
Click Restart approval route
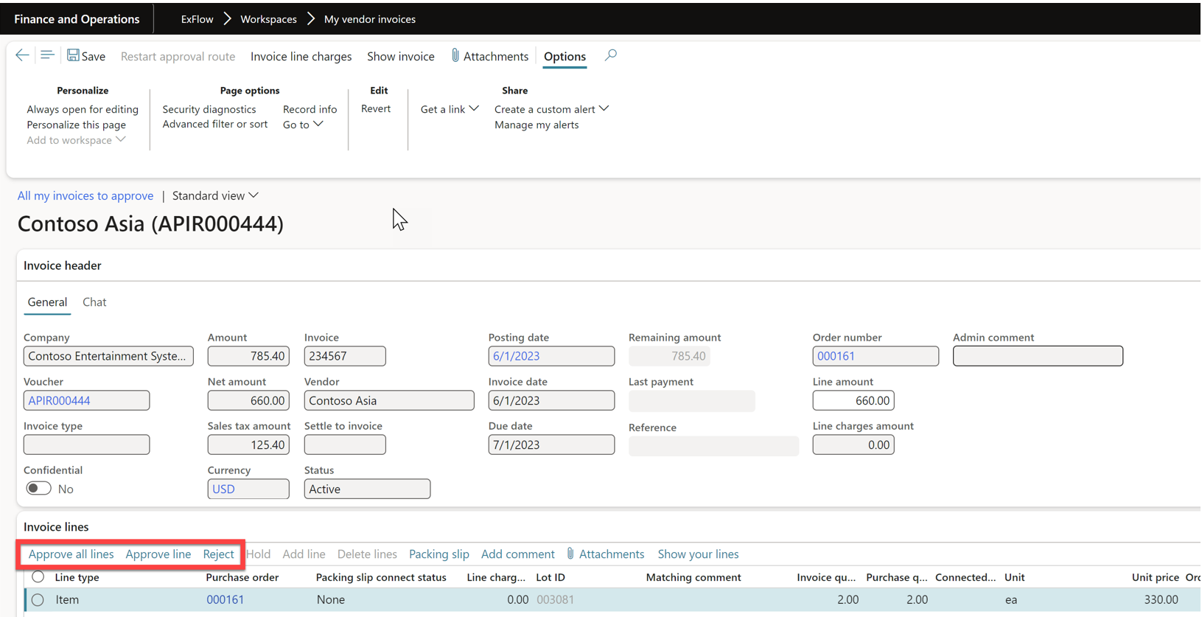click(x=178, y=56)
